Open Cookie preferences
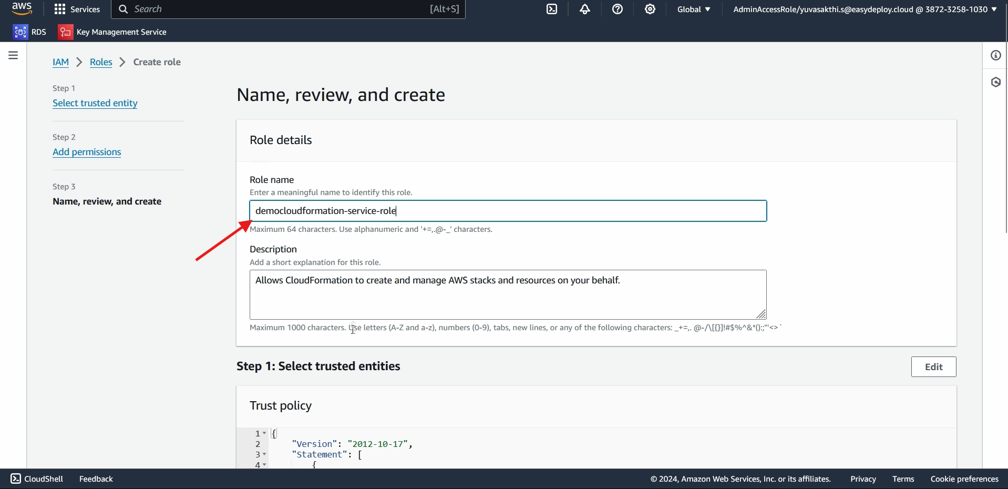The image size is (1008, 489). (964, 478)
